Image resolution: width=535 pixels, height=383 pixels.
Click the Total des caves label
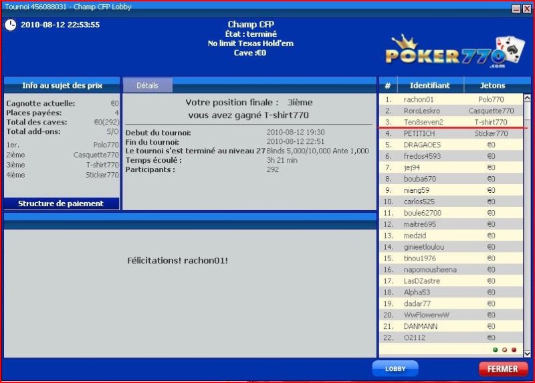click(37, 122)
